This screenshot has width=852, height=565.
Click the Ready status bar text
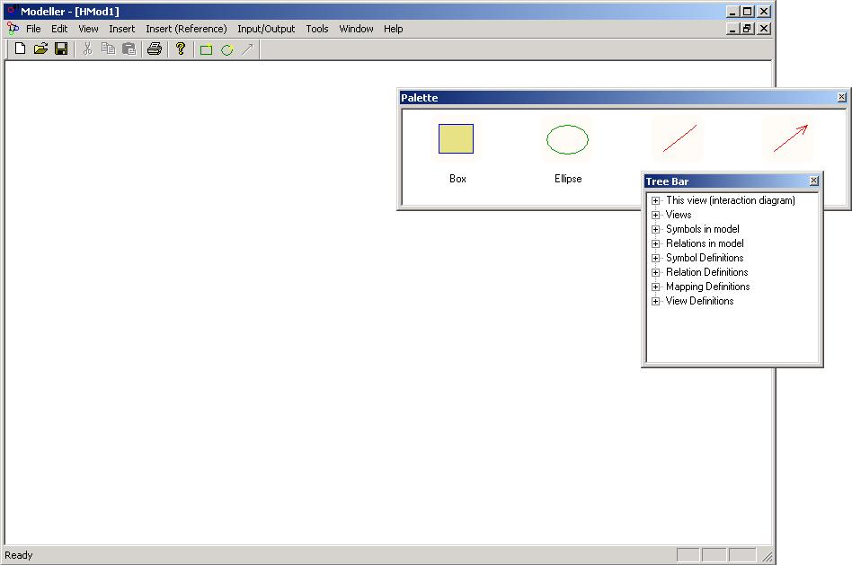point(19,555)
